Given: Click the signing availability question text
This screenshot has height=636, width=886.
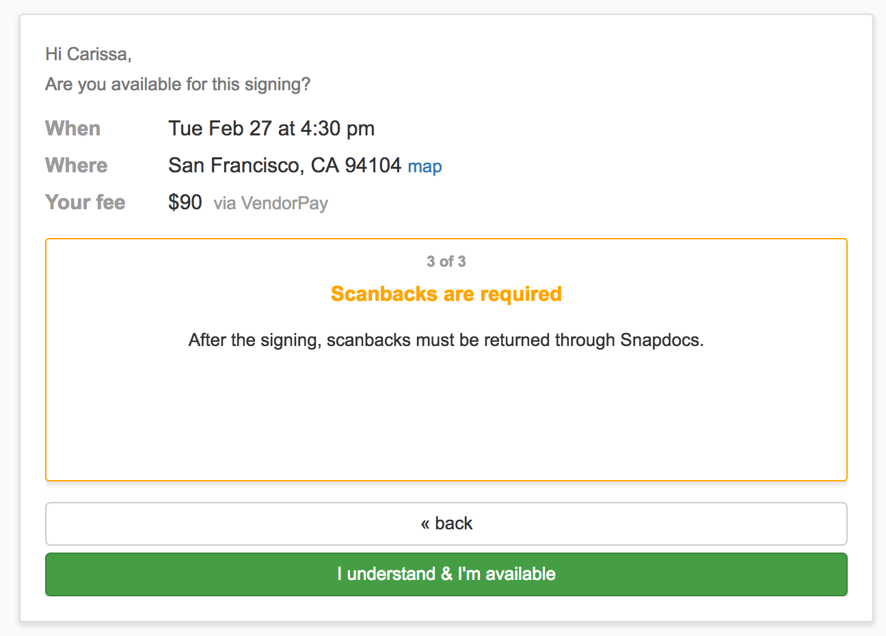Looking at the screenshot, I should (x=177, y=83).
